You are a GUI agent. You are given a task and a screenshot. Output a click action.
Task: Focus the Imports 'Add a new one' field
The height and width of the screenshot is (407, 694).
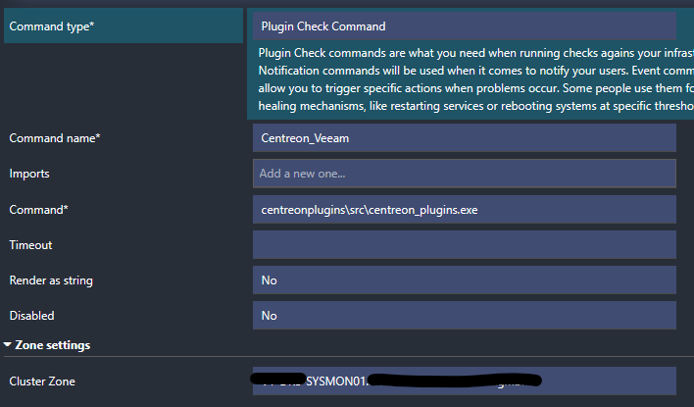(x=464, y=174)
